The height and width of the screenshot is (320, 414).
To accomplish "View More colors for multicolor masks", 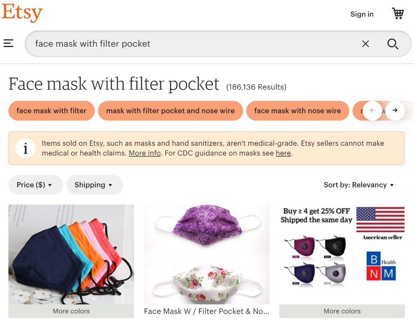I will coord(71,311).
